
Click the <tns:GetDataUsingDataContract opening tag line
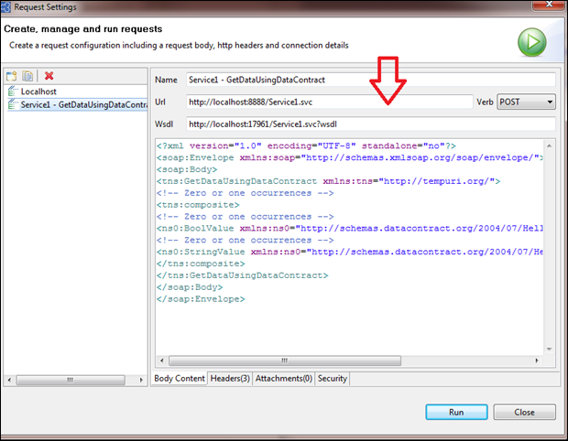click(x=328, y=181)
